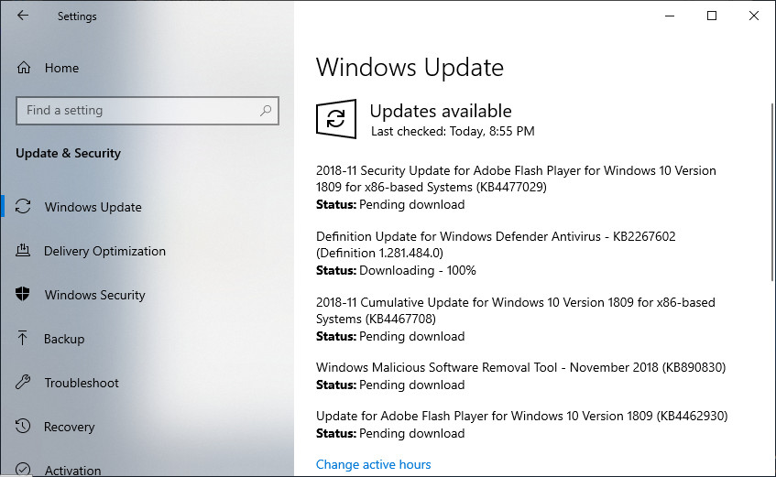776x477 pixels.
Task: Click the Recovery clock icon
Action: click(24, 427)
